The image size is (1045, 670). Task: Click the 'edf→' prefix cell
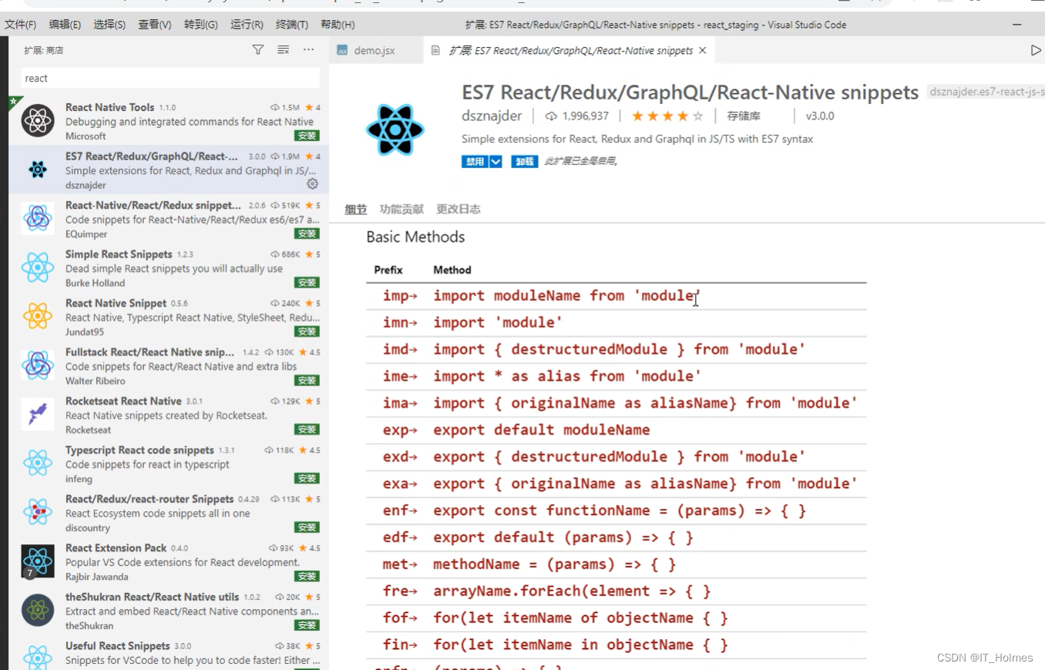pos(400,537)
